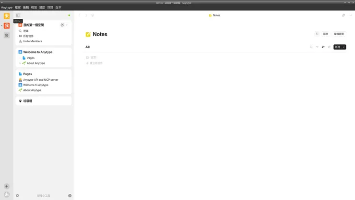The image size is (355, 200).
Task: Open the window menu arrow in the title bar
Action: [2, 2]
